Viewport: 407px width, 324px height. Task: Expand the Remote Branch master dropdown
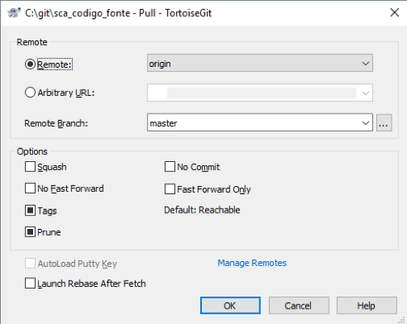(365, 123)
